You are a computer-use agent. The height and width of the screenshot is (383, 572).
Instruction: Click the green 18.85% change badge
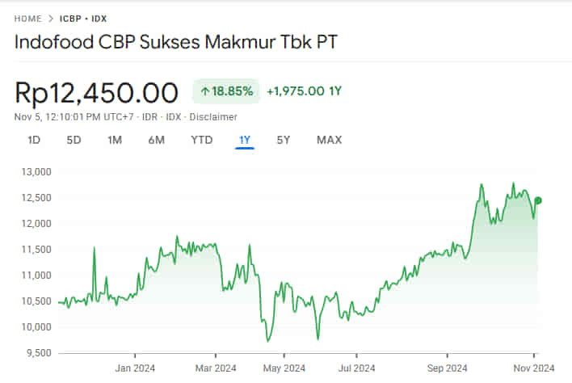click(225, 90)
